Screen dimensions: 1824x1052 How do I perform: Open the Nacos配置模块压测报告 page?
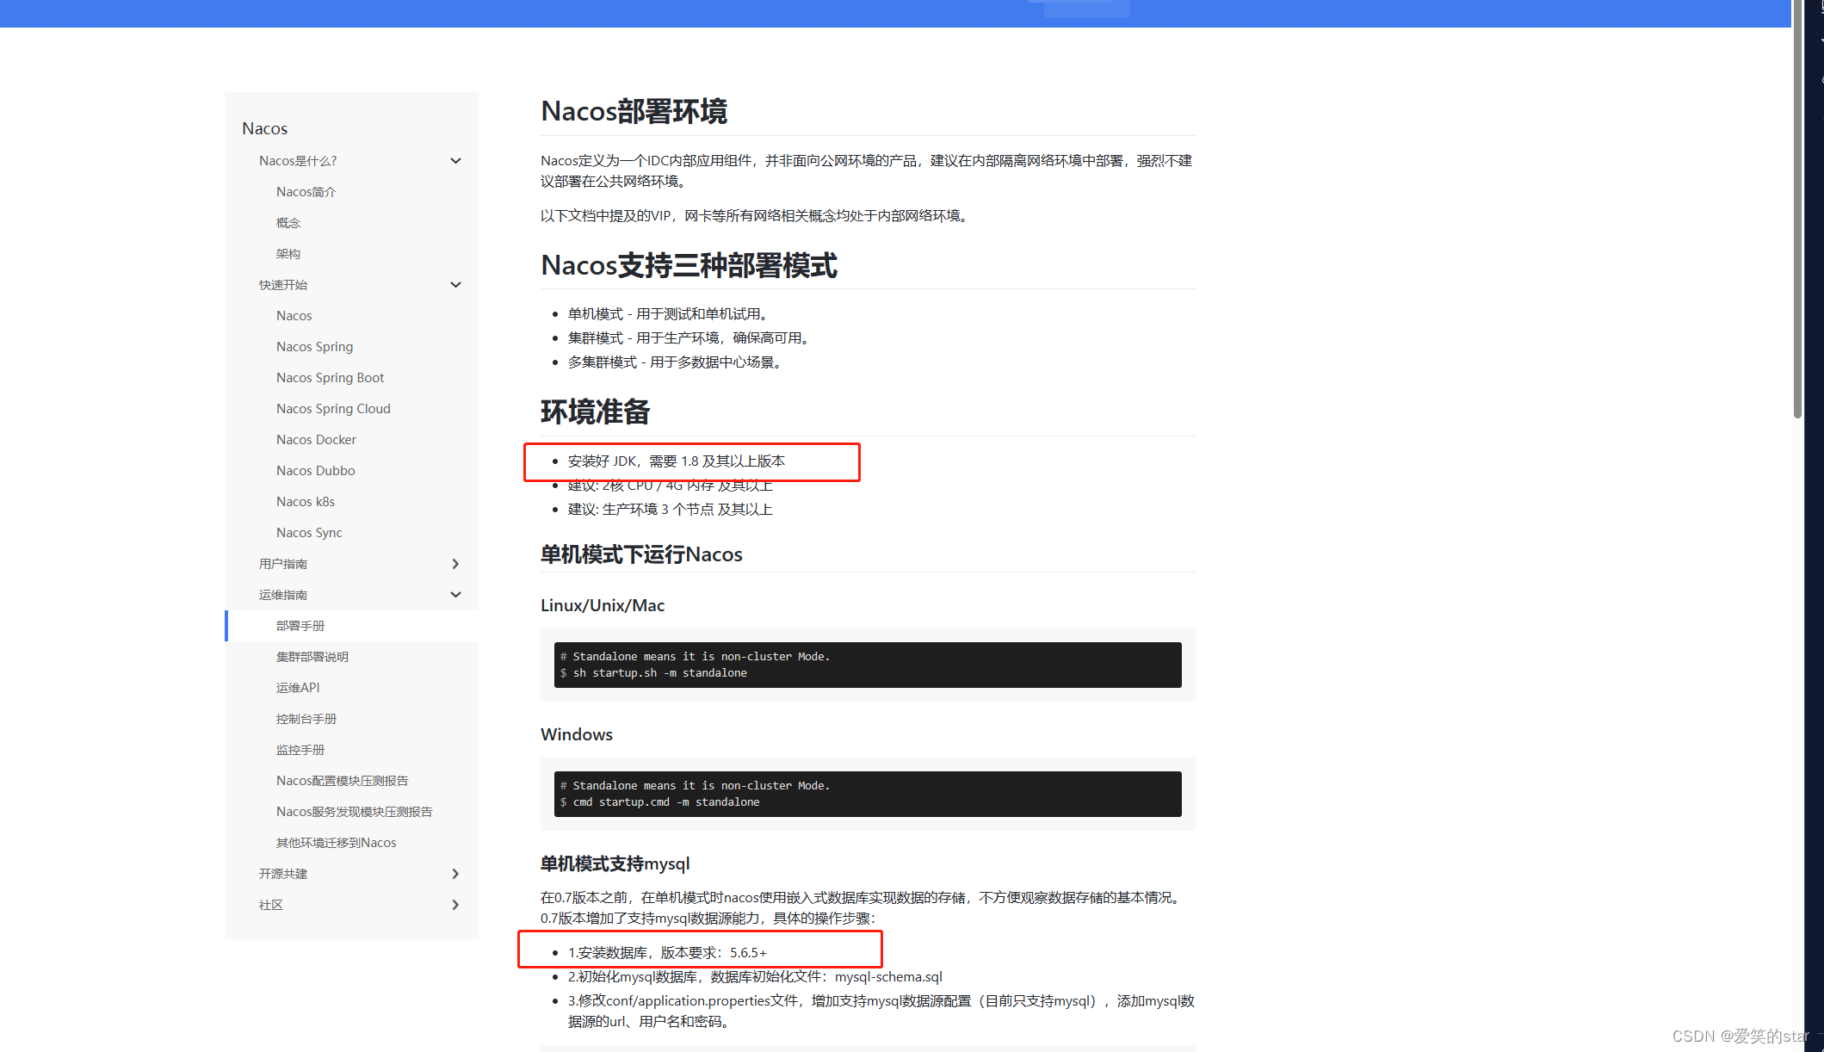pyautogui.click(x=341, y=780)
